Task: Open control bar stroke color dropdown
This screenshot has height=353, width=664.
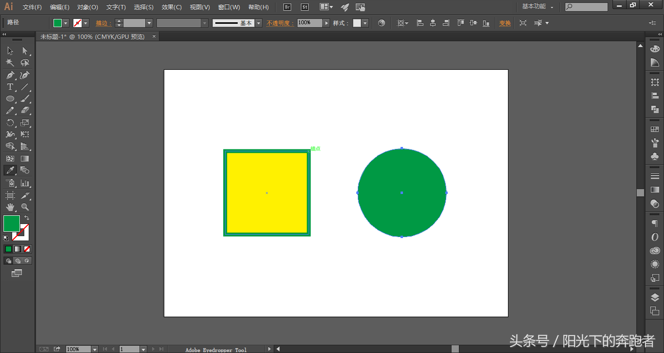Action: (86, 23)
